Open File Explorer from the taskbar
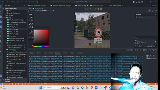Screen dimensions: 160x90 (78, 87)
